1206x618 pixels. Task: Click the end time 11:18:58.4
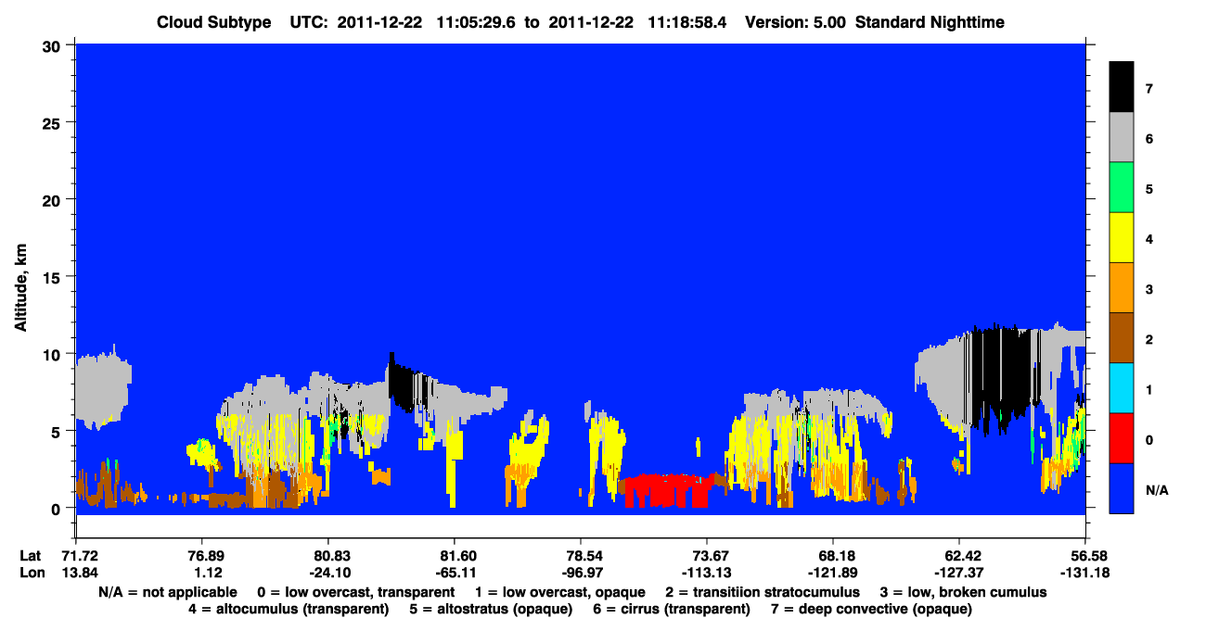688,22
